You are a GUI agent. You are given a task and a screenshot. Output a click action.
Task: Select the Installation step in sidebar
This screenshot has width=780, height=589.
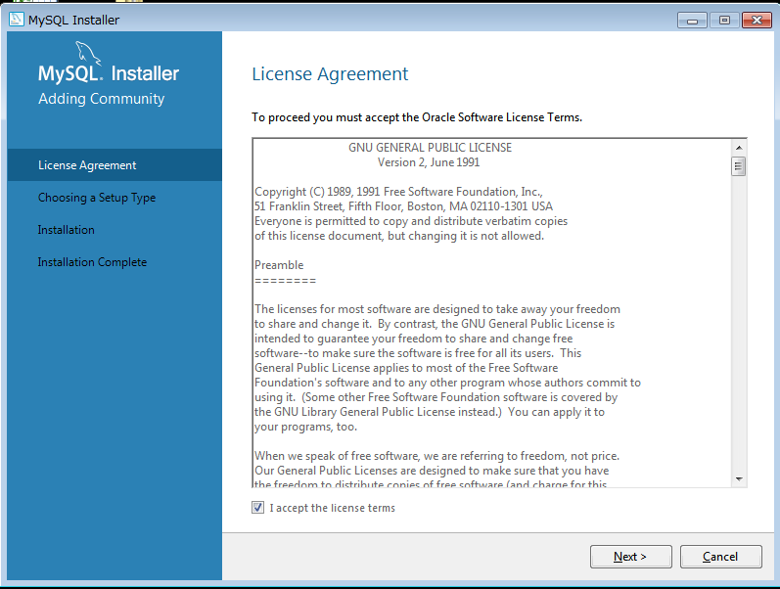67,230
